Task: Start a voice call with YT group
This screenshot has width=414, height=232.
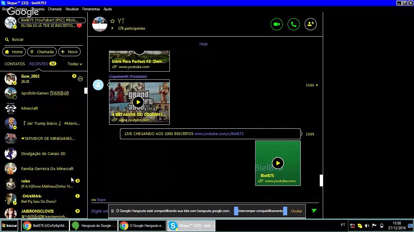Action: click(294, 24)
